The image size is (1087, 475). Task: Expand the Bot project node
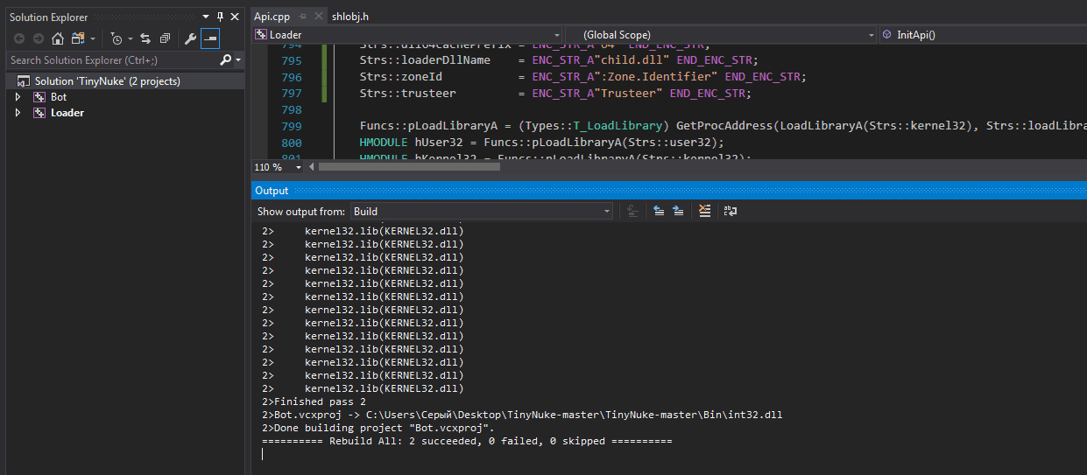[18, 97]
